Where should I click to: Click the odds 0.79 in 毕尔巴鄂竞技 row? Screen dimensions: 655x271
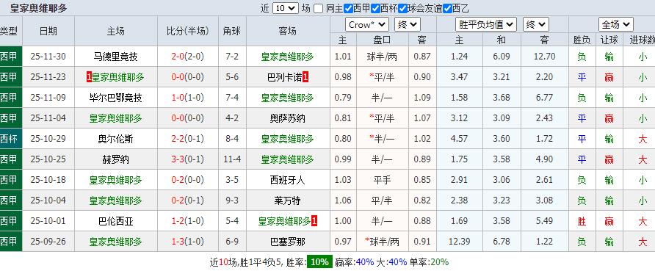[x=342, y=98]
